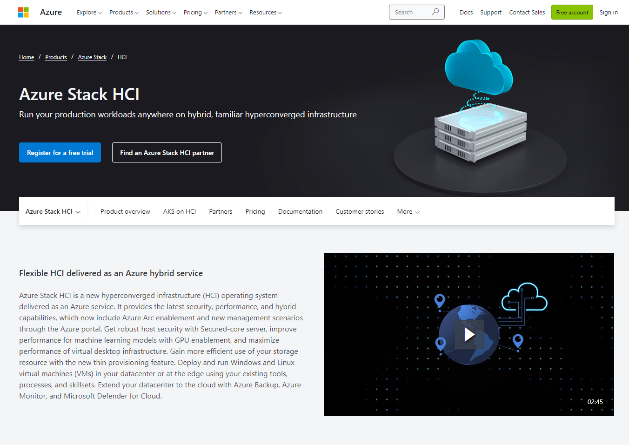Click the 02:45 video duration label

pyautogui.click(x=595, y=402)
